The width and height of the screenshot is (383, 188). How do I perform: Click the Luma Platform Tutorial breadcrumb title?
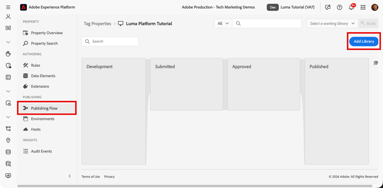pos(149,23)
